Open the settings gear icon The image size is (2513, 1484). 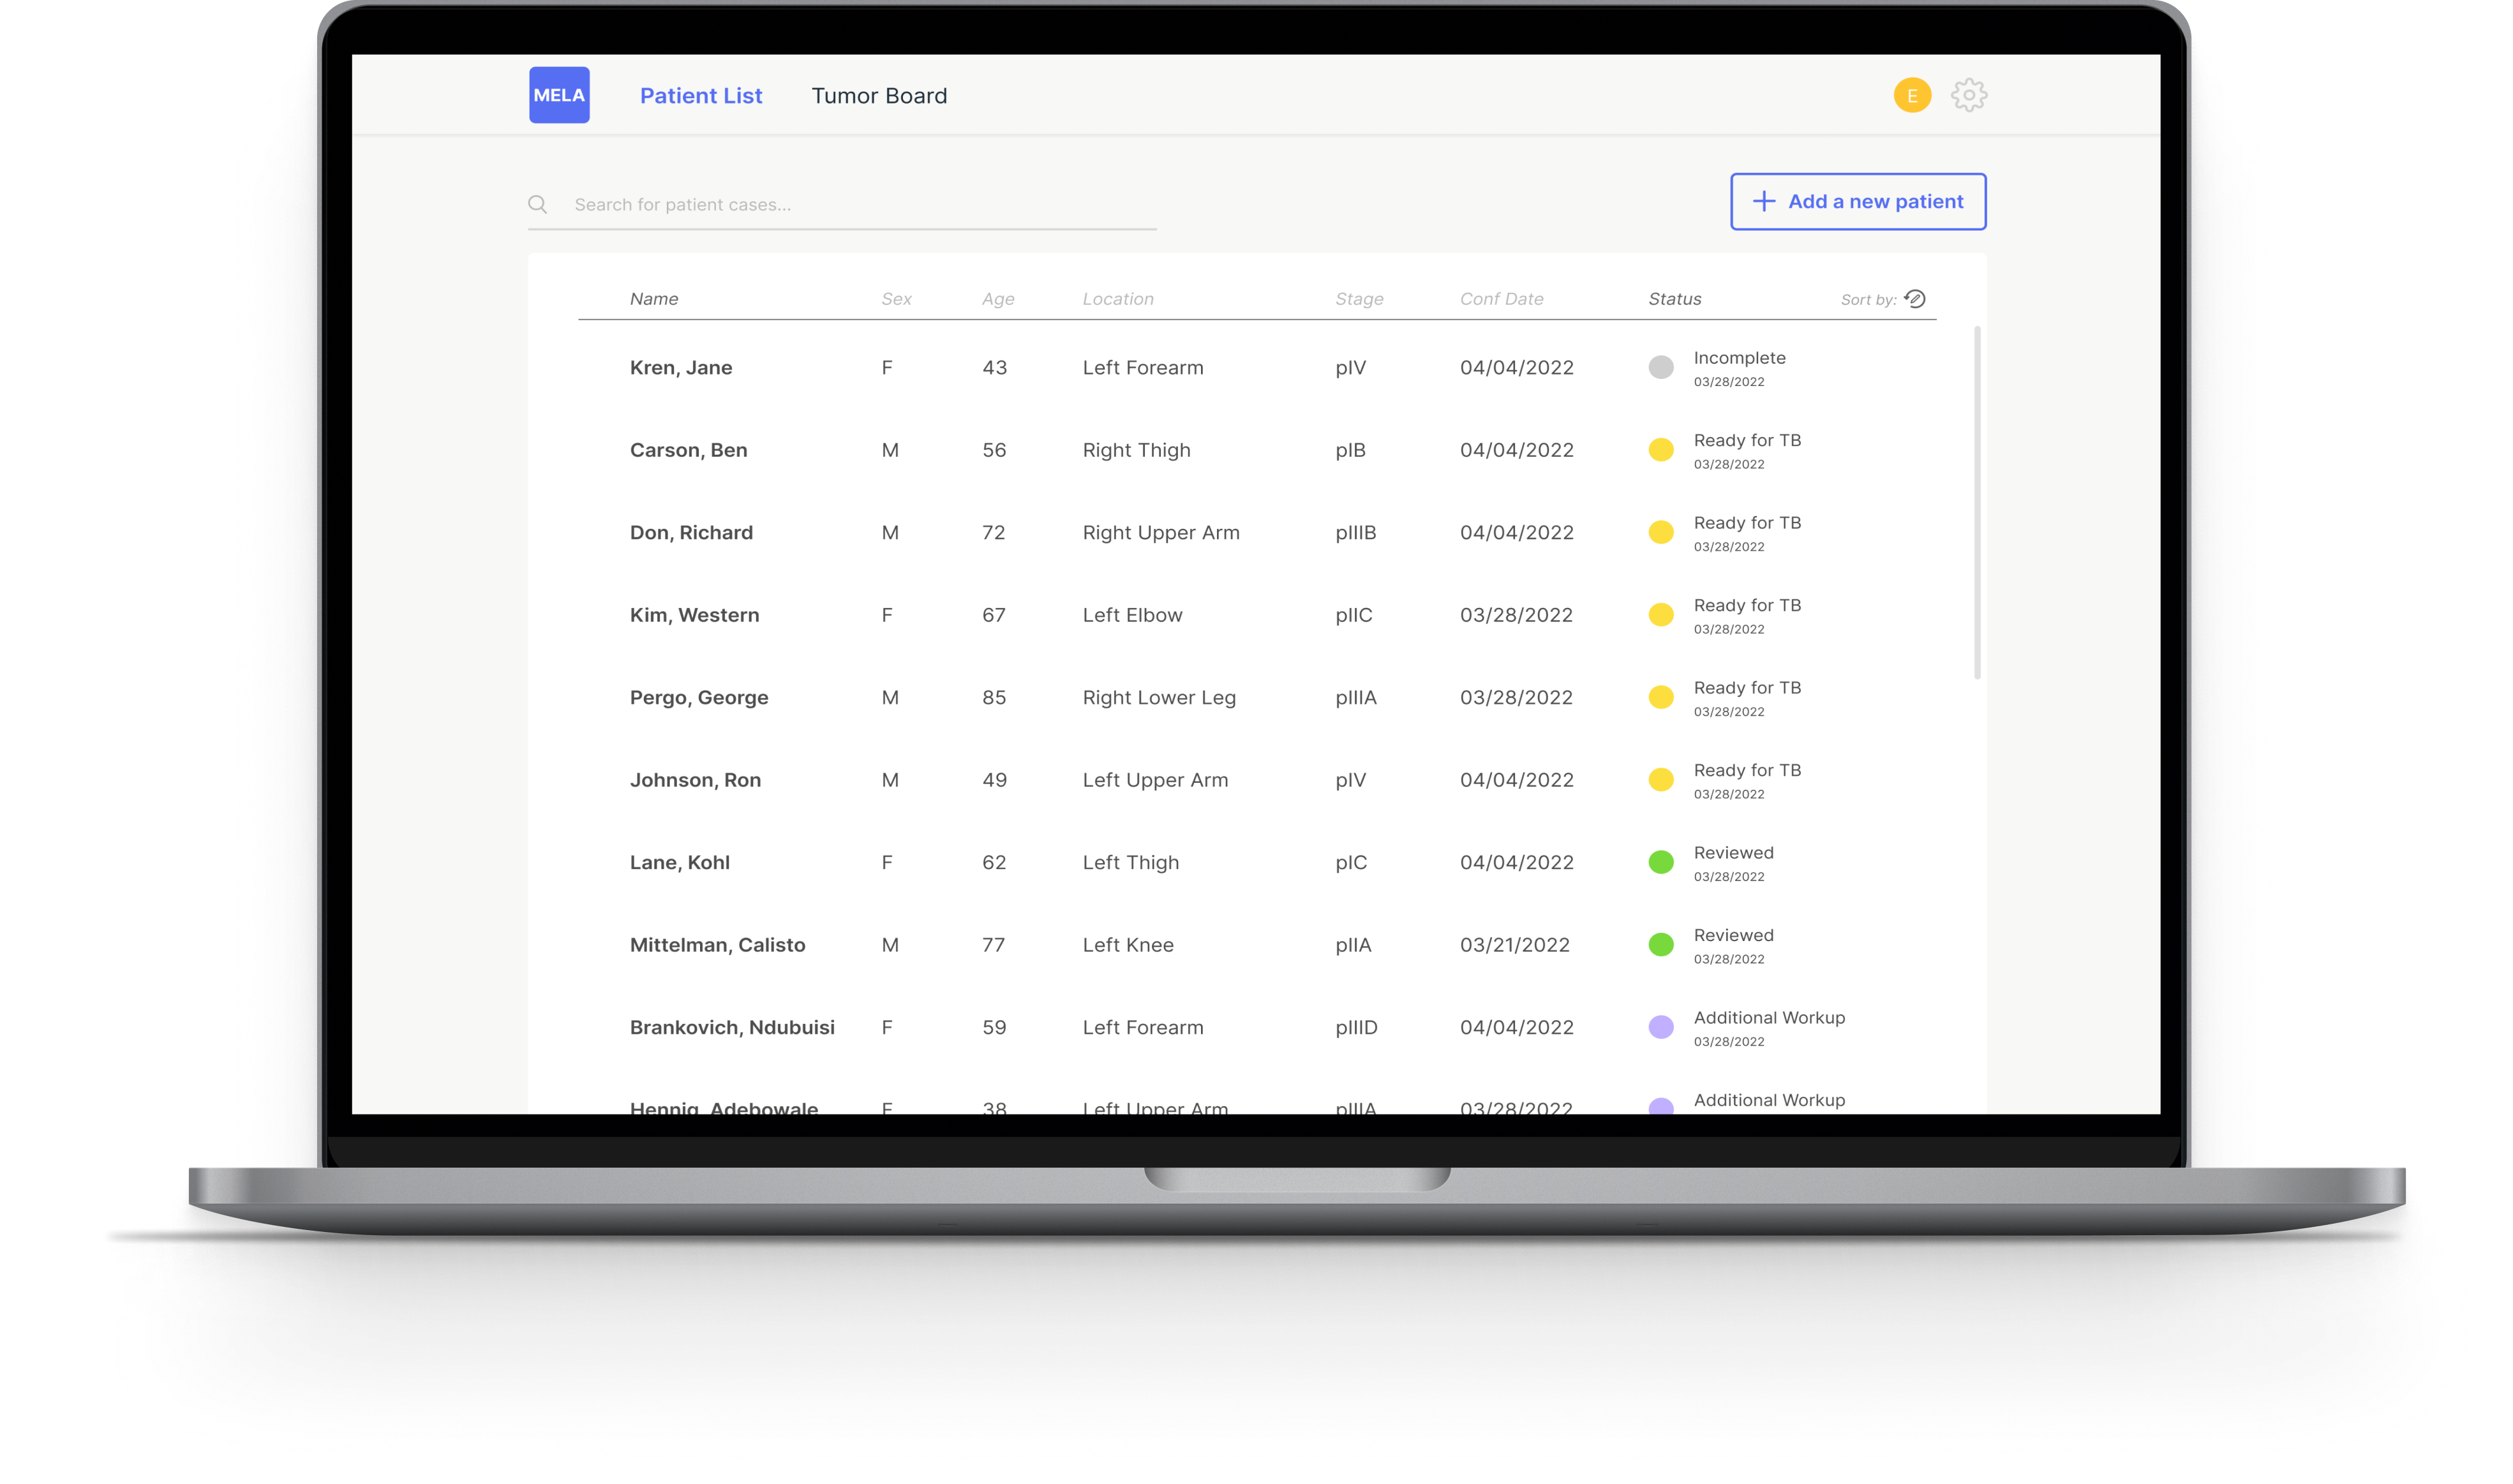1968,95
